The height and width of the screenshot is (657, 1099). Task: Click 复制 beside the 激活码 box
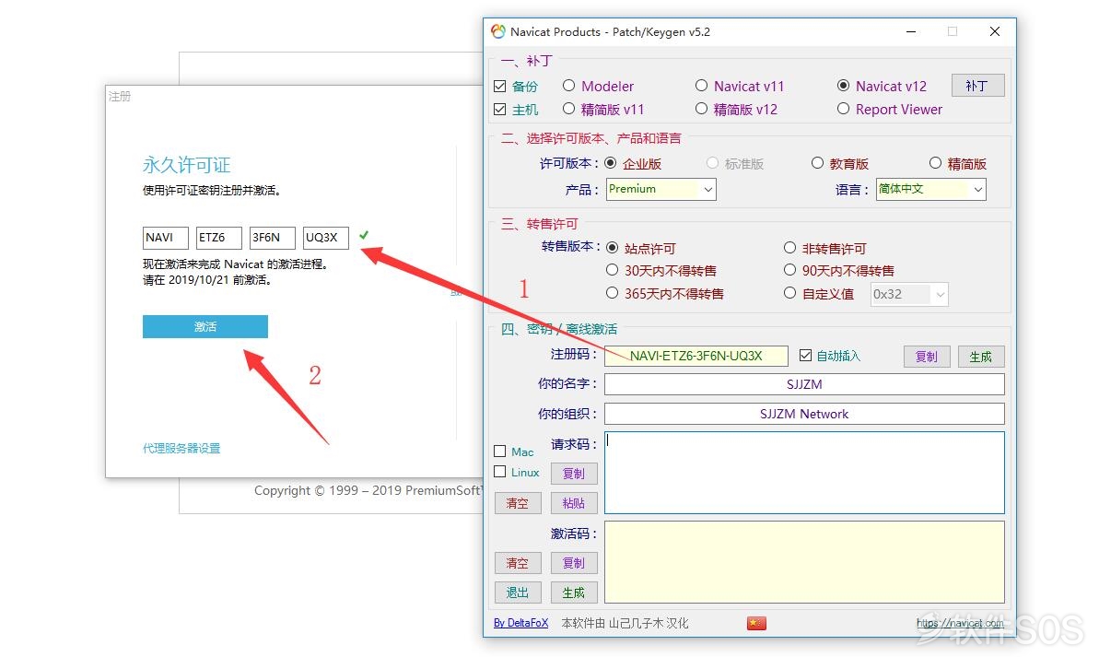(574, 563)
